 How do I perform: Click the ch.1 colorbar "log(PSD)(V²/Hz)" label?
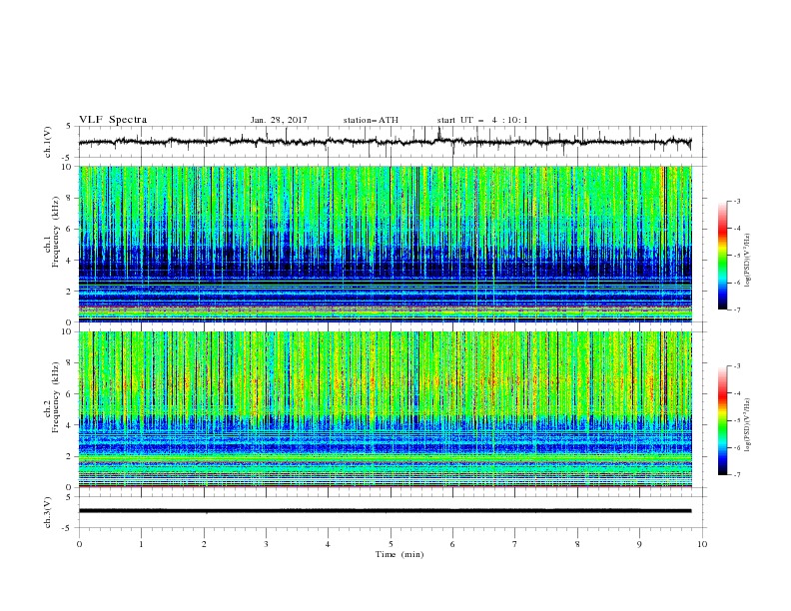pyautogui.click(x=747, y=261)
